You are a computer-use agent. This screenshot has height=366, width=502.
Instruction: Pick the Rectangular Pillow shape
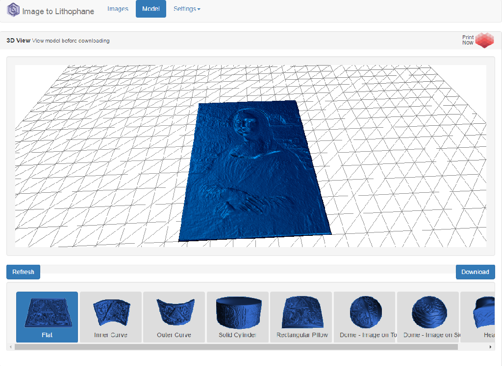301,317
